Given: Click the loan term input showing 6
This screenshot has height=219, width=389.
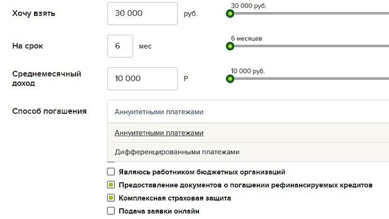Looking at the screenshot, I should pos(120,46).
